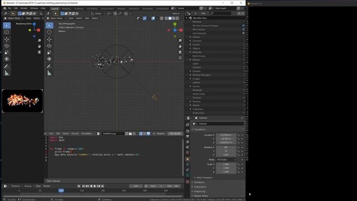Expand Objects entry in Blender File outliner
Image resolution: width=357 pixels, height=201 pixels.
coord(191,49)
